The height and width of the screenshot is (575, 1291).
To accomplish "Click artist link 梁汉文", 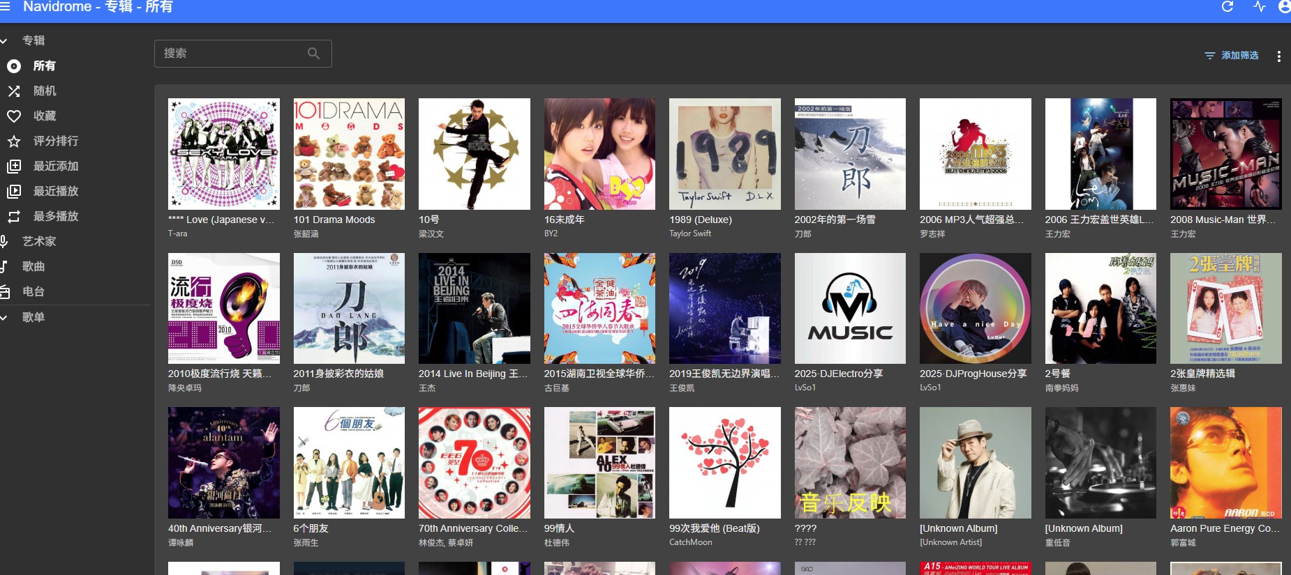I will (x=431, y=234).
